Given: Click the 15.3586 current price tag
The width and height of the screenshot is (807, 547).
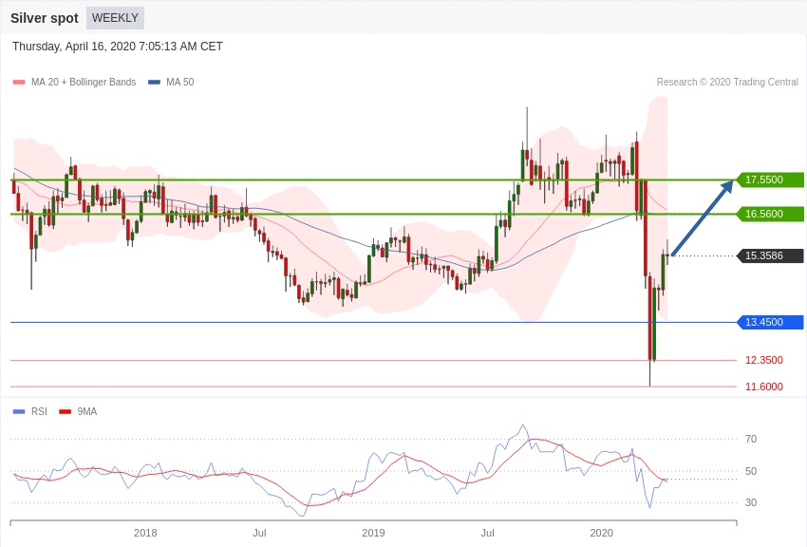Looking at the screenshot, I should (770, 255).
